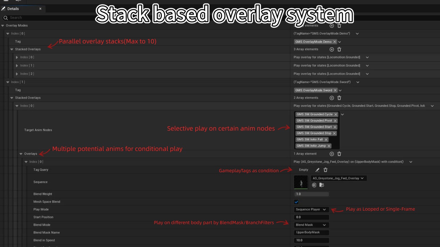
Task: Disable Mesh Space Blend
Action: 296,202
